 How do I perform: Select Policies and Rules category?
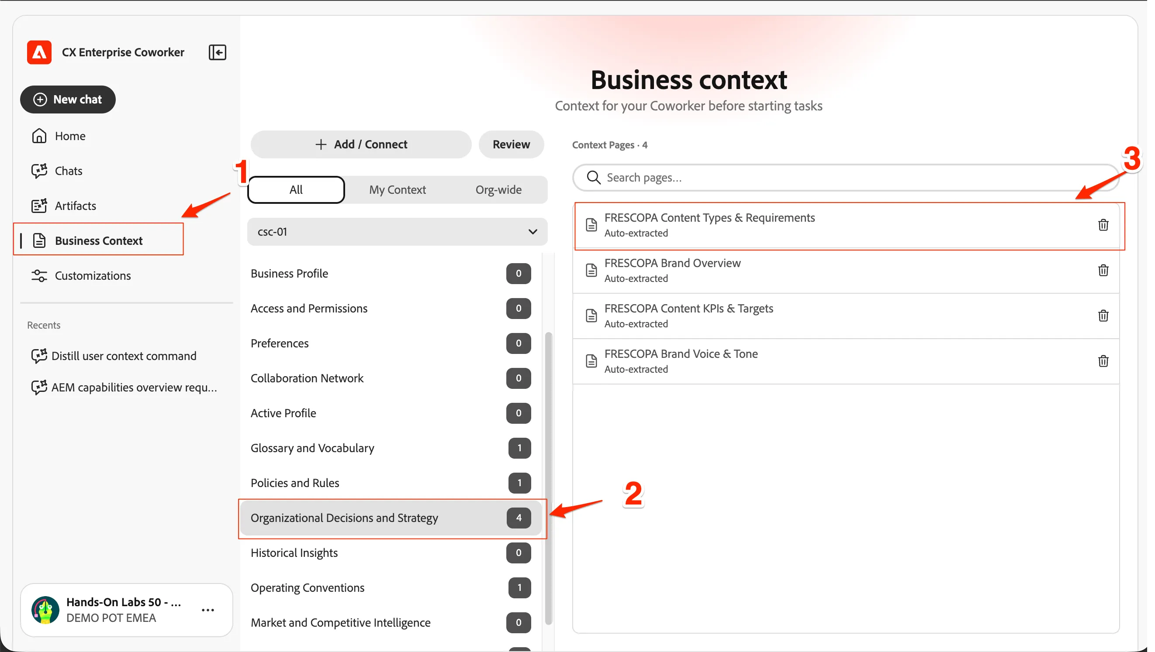click(391, 483)
